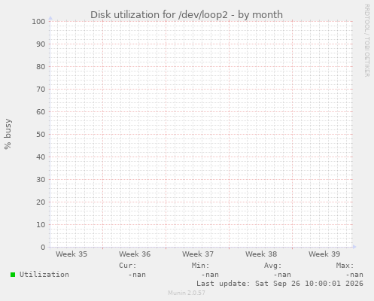Viewport: 374px width, 301px height.
Task: Click the -nan value under Min:
Action: (x=210, y=275)
